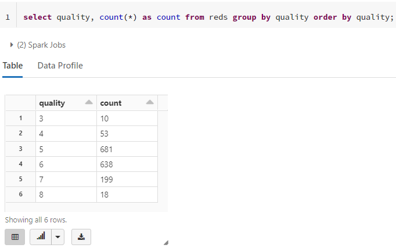Select the cell with count 638
Viewport: 396px width, 248px height.
click(x=127, y=164)
